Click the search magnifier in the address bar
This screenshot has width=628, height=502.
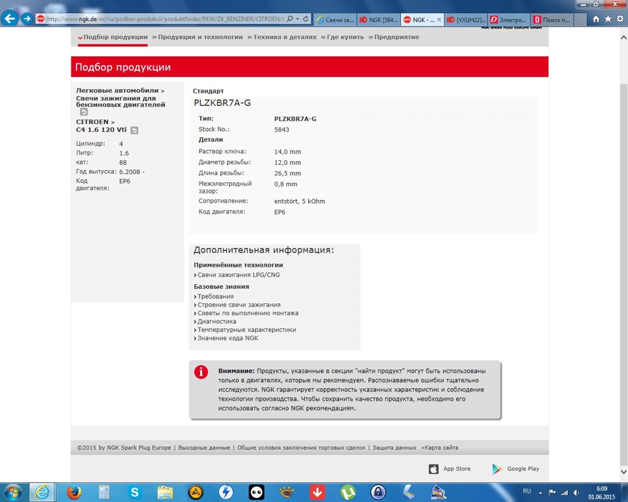(290, 19)
